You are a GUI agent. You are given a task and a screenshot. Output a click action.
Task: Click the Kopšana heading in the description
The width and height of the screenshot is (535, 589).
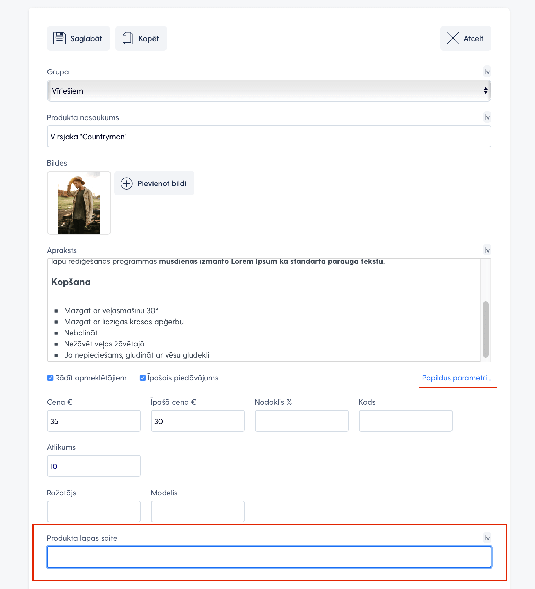[71, 282]
